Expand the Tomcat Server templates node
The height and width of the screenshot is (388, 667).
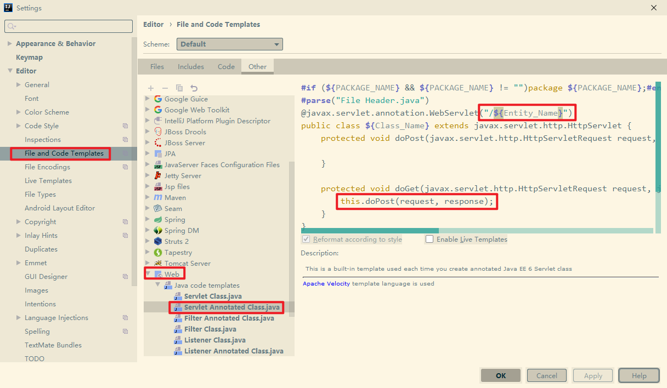pyautogui.click(x=148, y=264)
